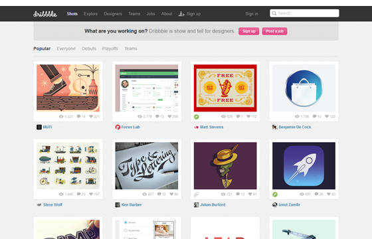Screen dimensions: 372x239
Task: Click green rebound icon on Matt Stevens shot
Action: click(197, 117)
